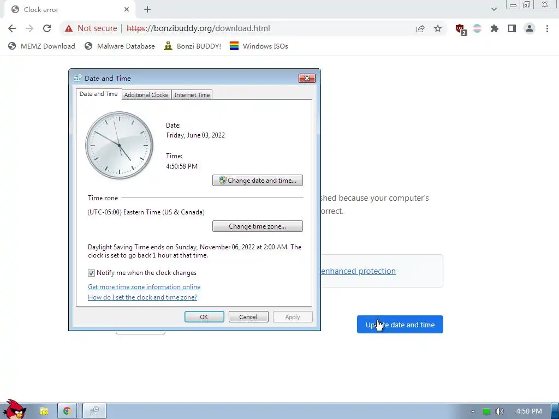This screenshot has height=419, width=559.
Task: Open the file explorer taskbar icon
Action: (44, 411)
